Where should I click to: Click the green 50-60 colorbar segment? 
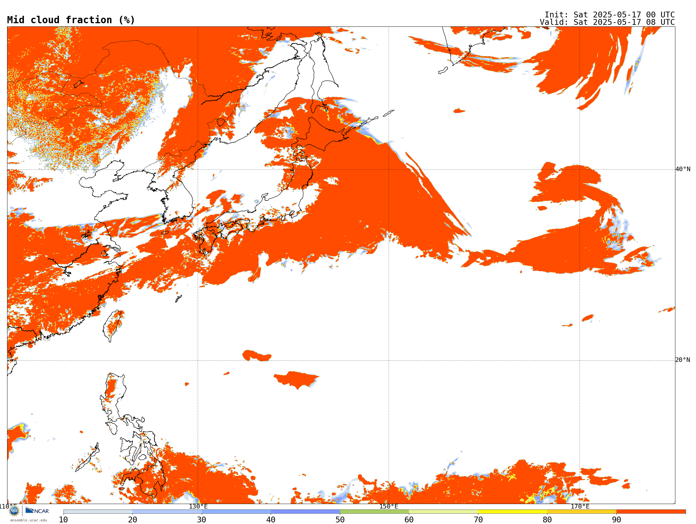pyautogui.click(x=374, y=512)
